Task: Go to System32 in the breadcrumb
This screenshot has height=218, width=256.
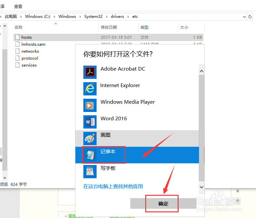Action: 93,17
